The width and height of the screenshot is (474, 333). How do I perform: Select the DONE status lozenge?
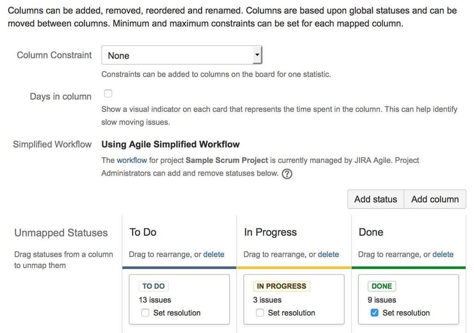pyautogui.click(x=382, y=286)
